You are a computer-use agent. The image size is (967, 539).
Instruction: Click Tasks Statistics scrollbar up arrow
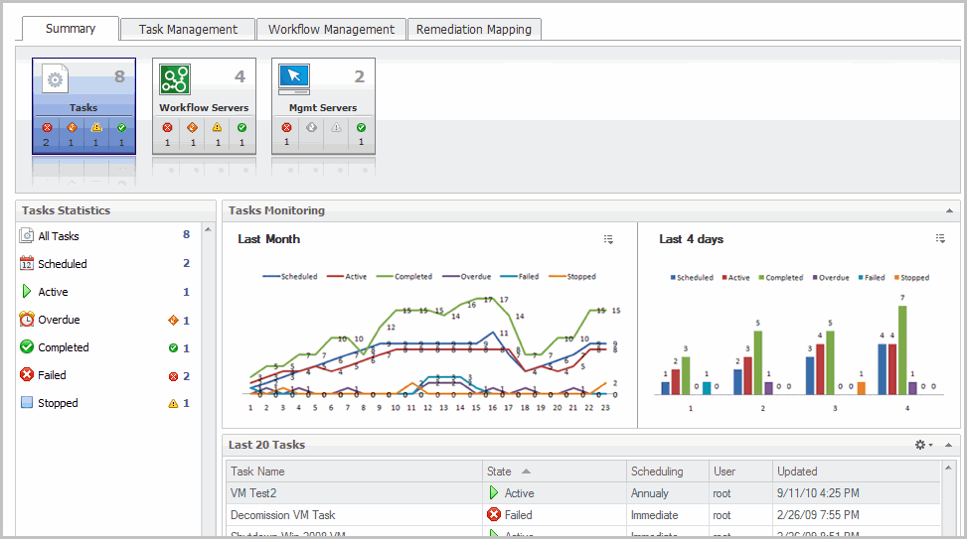(x=209, y=230)
